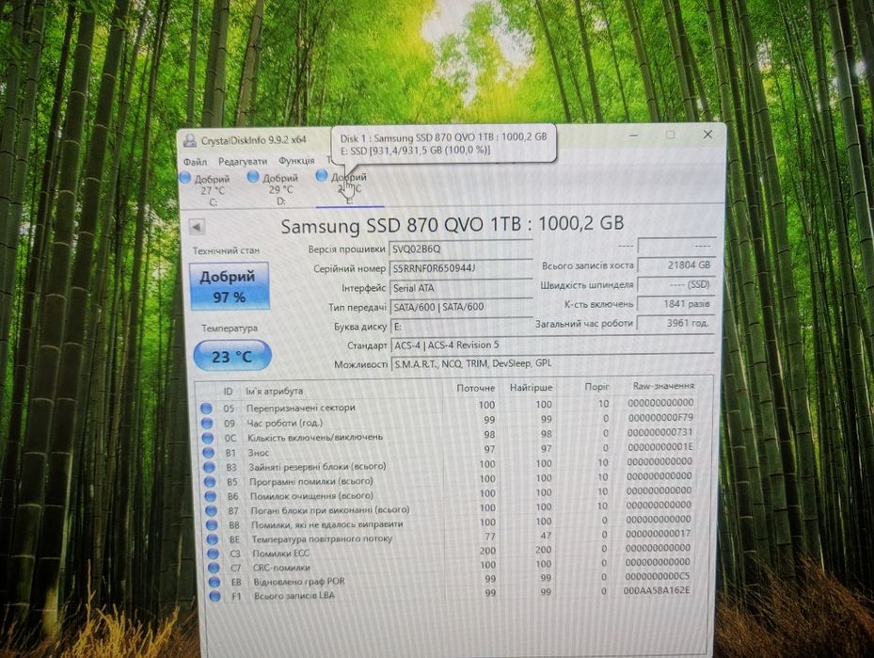The width and height of the screenshot is (874, 658).
Task: Click status icon for attribute B3
Action: 209,467
